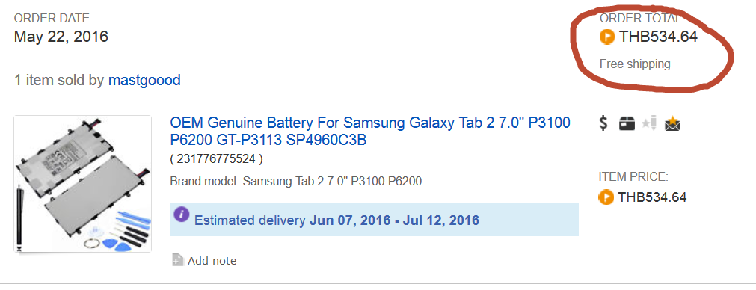The image size is (756, 290).
Task: Open the OEM Genuine Battery listing title
Action: pyautogui.click(x=370, y=131)
